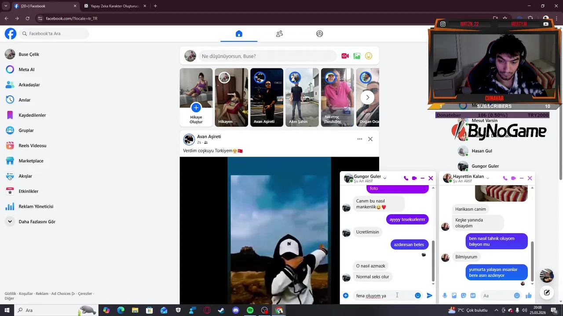Image resolution: width=563 pixels, height=316 pixels.
Task: Open Discord from the Windows taskbar
Action: pyautogui.click(x=236, y=310)
